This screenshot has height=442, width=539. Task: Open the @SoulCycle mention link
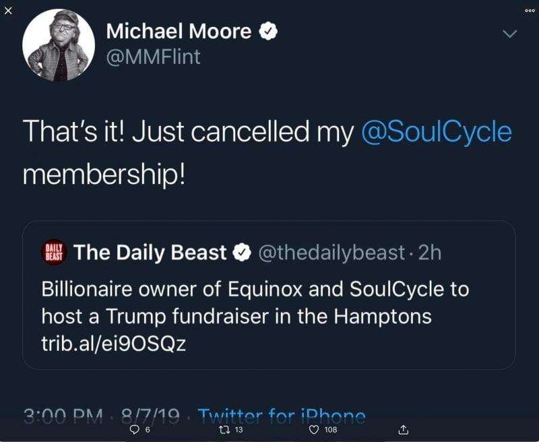click(x=437, y=132)
